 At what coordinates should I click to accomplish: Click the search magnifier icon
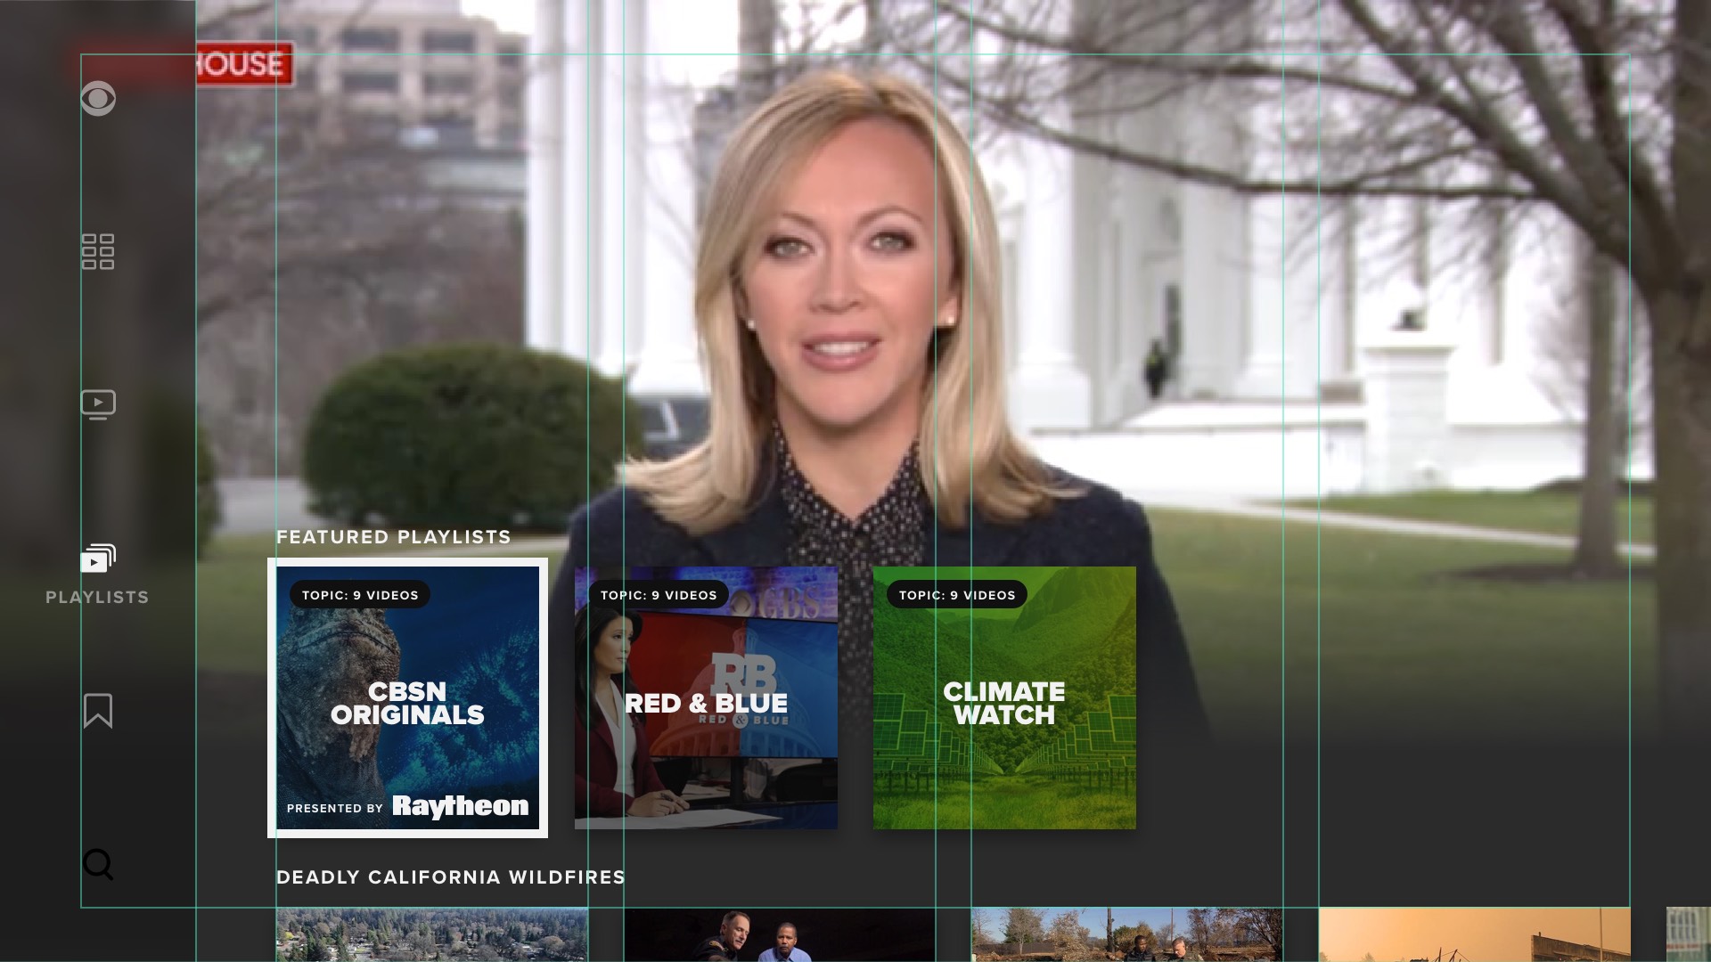(98, 864)
